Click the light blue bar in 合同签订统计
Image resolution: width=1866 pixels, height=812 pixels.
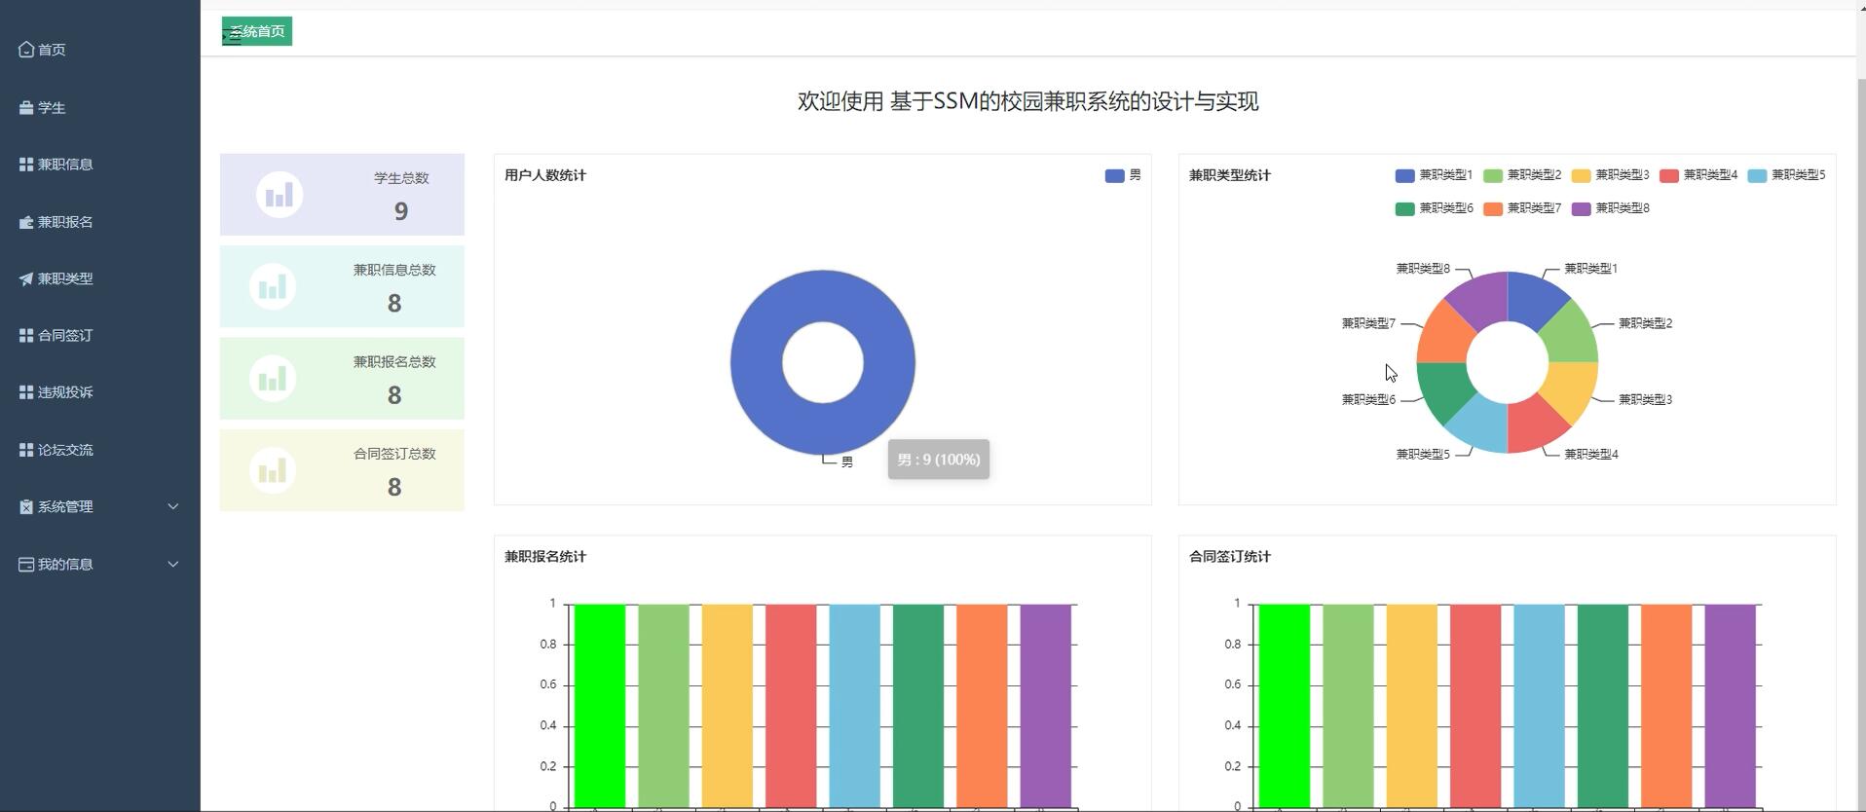[x=1540, y=705]
